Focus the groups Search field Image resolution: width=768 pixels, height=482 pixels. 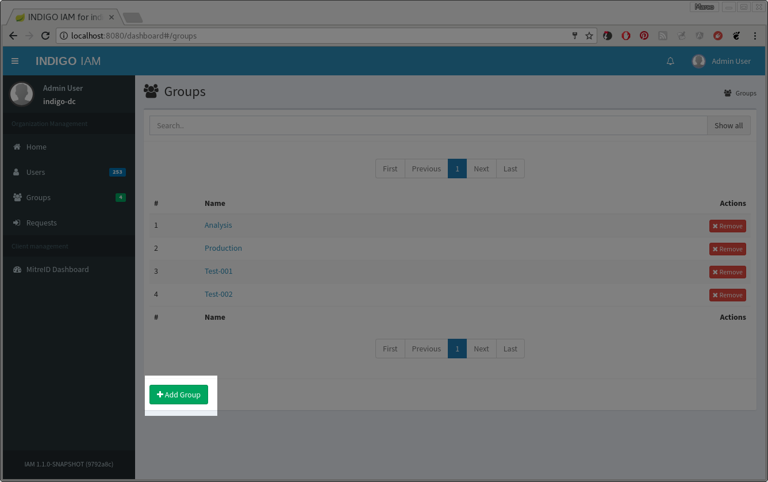pyautogui.click(x=428, y=125)
